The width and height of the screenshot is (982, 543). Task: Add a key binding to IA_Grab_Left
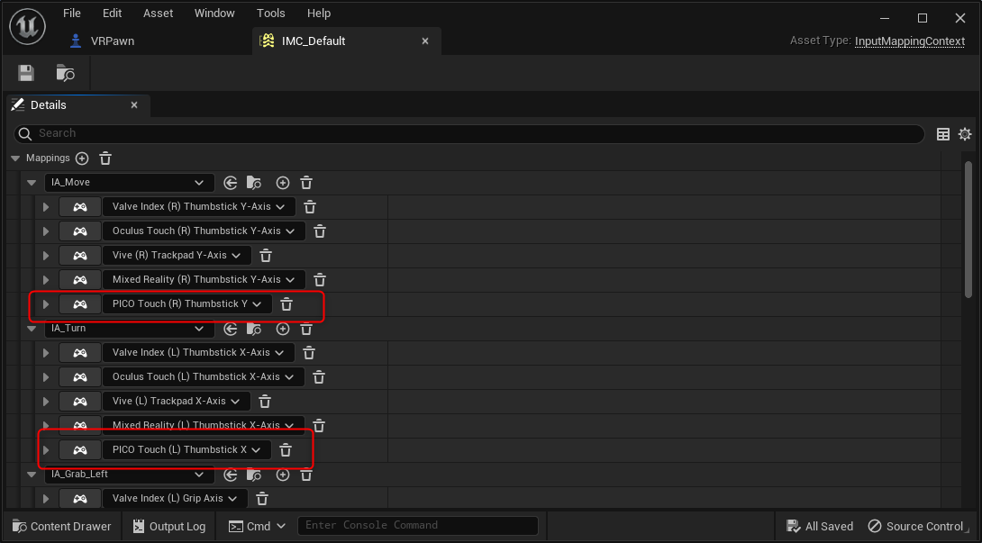click(x=283, y=475)
